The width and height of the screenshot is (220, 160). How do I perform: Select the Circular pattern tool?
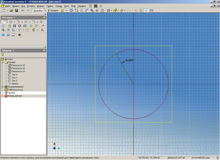20,26
